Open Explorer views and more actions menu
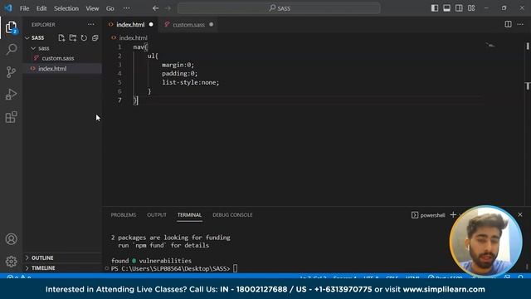The image size is (531, 299). [90, 24]
